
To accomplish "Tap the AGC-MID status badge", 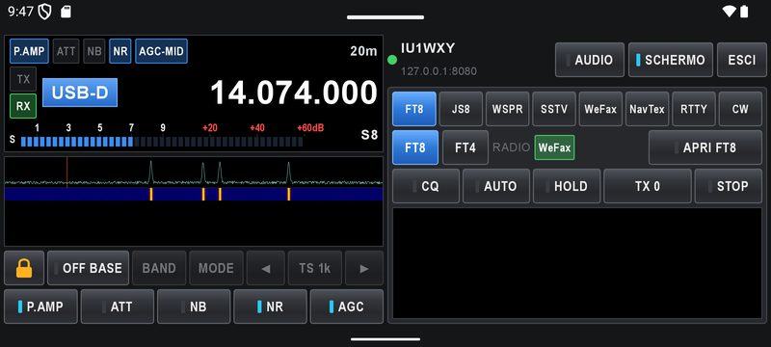I will pyautogui.click(x=161, y=51).
